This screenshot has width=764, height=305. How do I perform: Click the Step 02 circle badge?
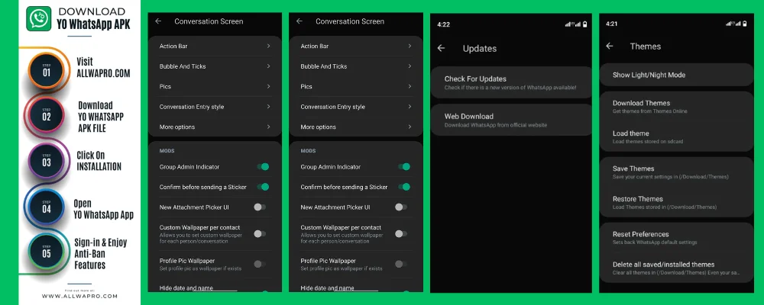47,115
